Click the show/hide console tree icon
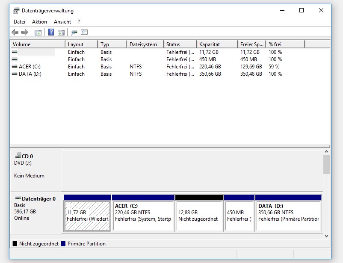 38,33
